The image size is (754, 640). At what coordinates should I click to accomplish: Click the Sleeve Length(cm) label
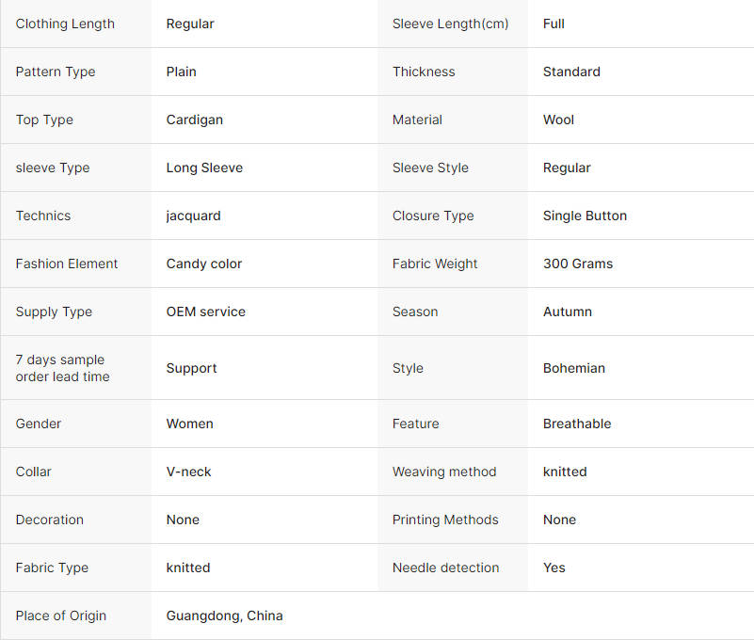(451, 24)
